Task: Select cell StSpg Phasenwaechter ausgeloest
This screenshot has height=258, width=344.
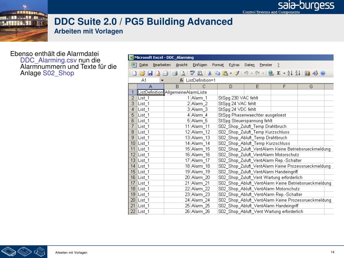Action: 231,115
